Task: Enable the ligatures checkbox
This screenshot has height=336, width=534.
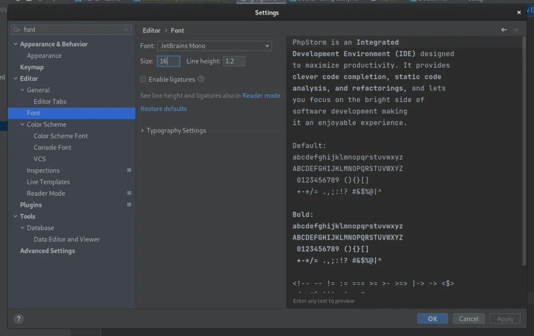Action: (x=143, y=78)
